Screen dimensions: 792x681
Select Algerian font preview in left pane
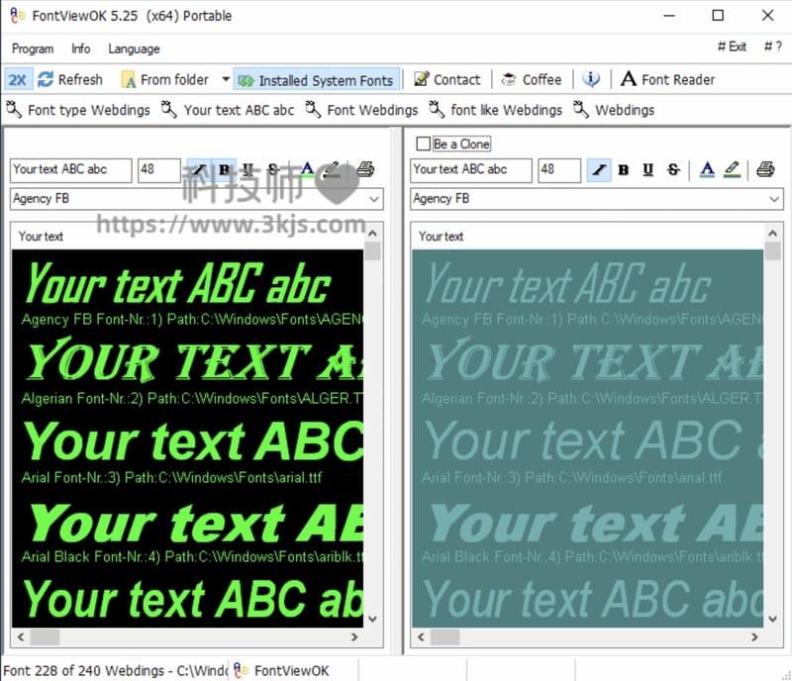click(187, 370)
